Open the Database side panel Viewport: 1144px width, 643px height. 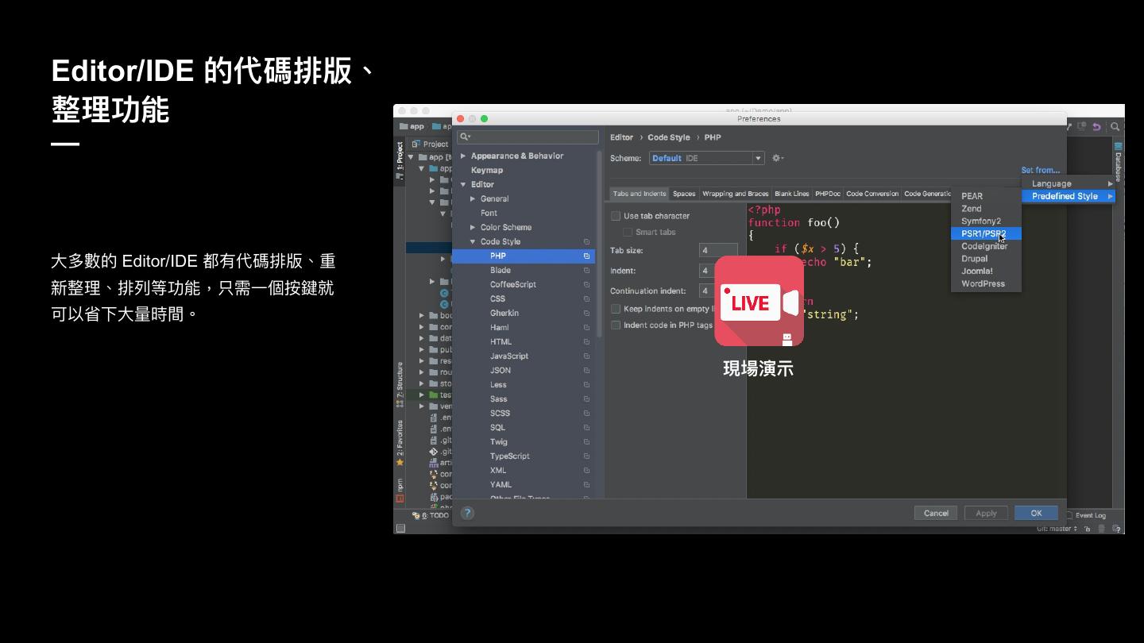[x=1118, y=162]
